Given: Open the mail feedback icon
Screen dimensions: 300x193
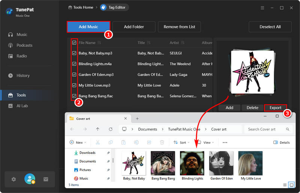Looking at the screenshot, I should 46,179.
